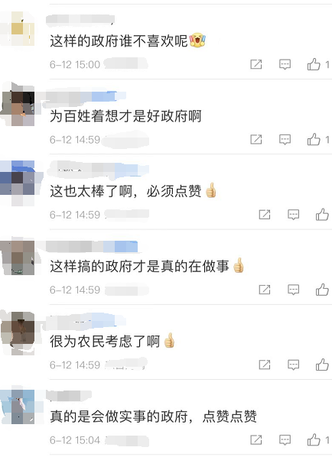Like the comment '这也太棒了啊，必须点赞'
Image resolution: width=332 pixels, height=457 pixels.
point(322,215)
